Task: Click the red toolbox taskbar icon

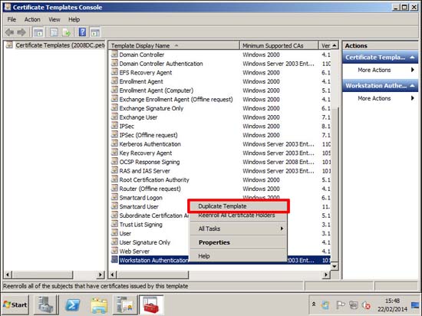Action: (x=151, y=305)
